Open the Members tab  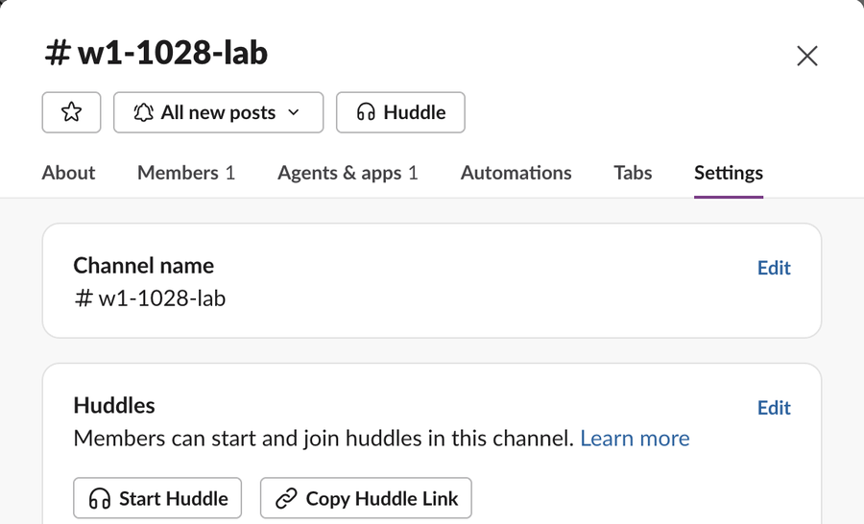coord(186,173)
